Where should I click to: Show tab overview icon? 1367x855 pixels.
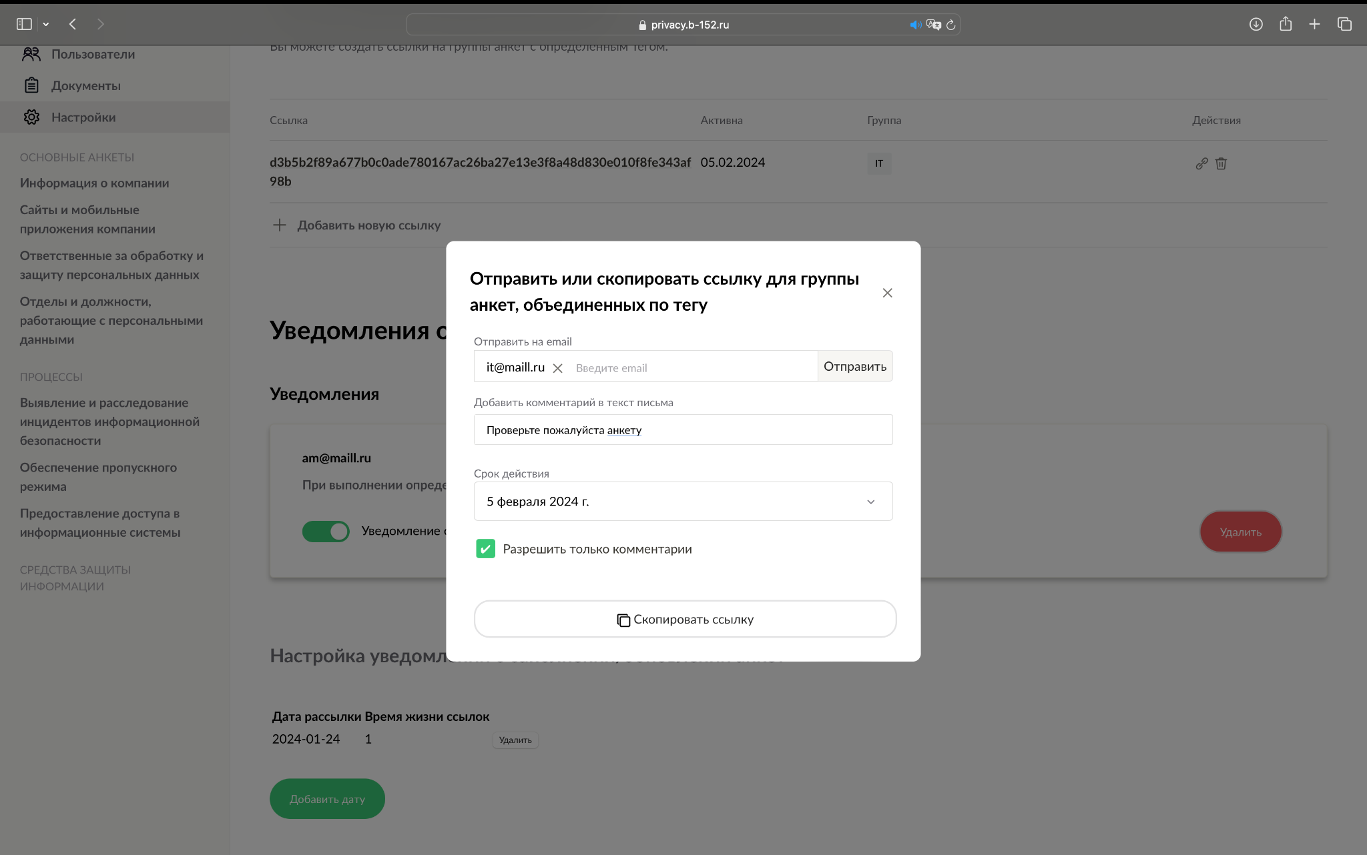coord(1344,25)
